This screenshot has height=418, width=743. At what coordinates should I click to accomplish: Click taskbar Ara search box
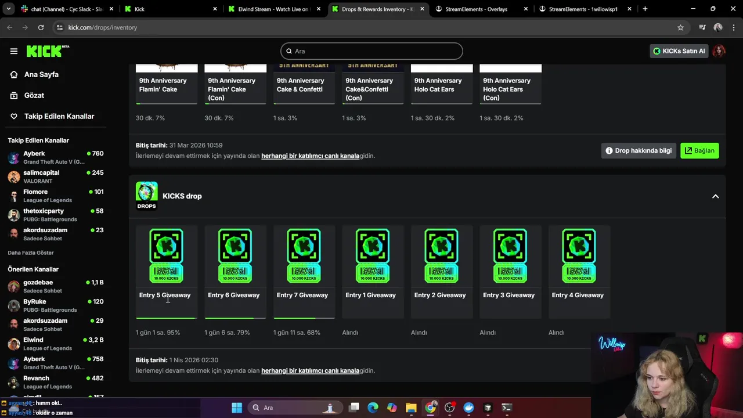pos(295,408)
